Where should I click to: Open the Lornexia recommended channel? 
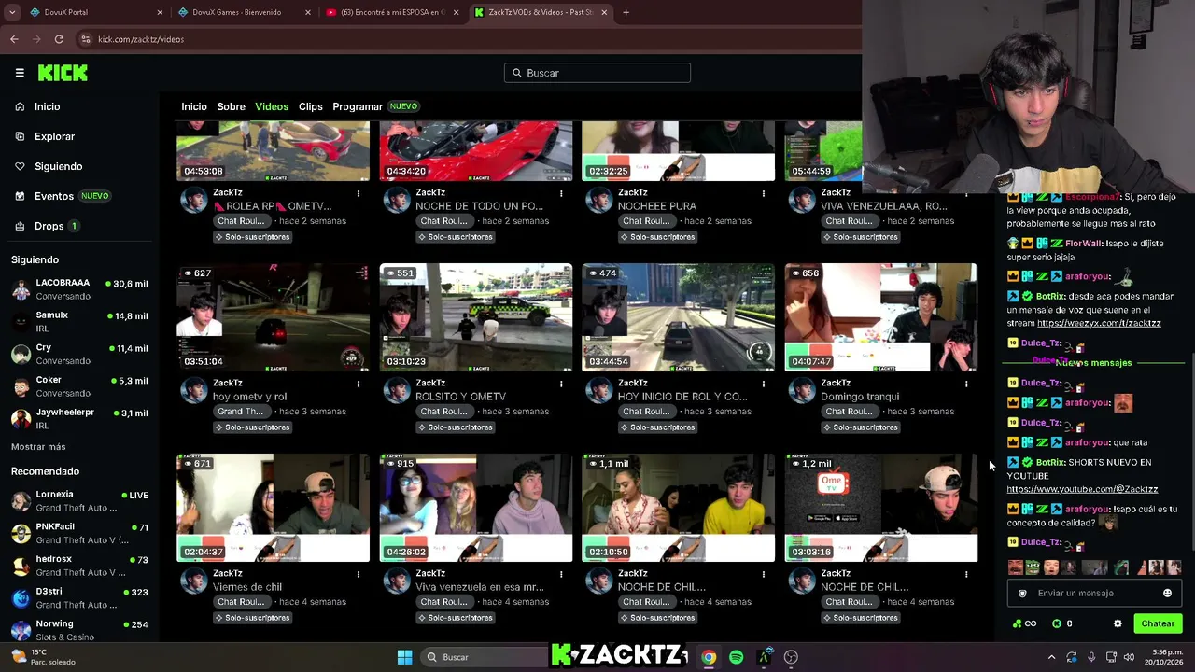pyautogui.click(x=79, y=501)
